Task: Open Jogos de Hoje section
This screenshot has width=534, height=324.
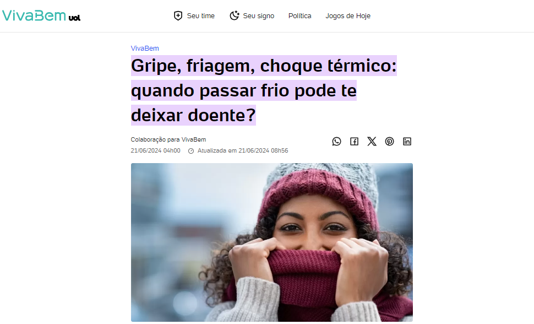Action: tap(348, 15)
